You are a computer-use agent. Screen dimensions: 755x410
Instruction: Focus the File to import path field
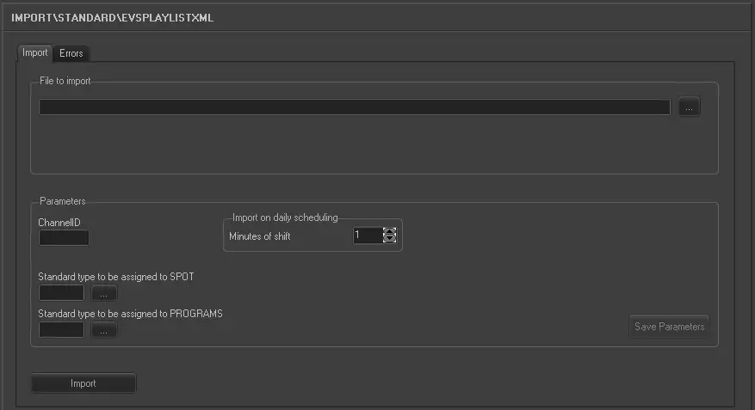click(x=354, y=107)
